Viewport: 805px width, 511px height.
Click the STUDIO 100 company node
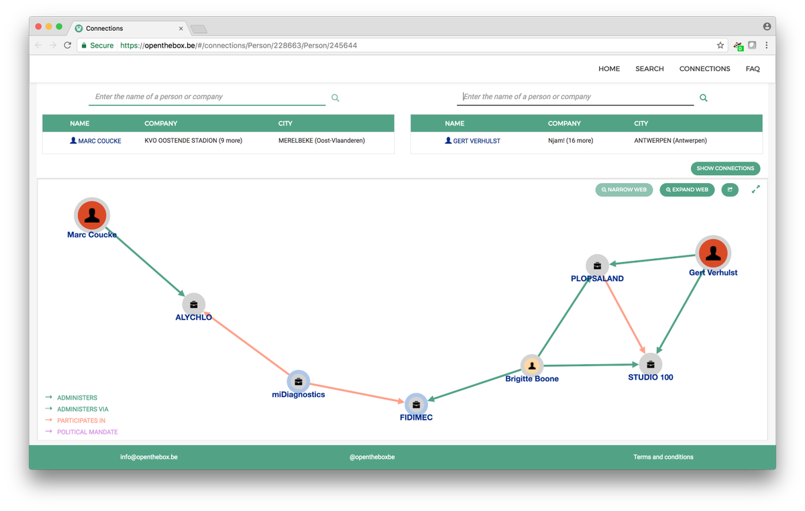[649, 364]
